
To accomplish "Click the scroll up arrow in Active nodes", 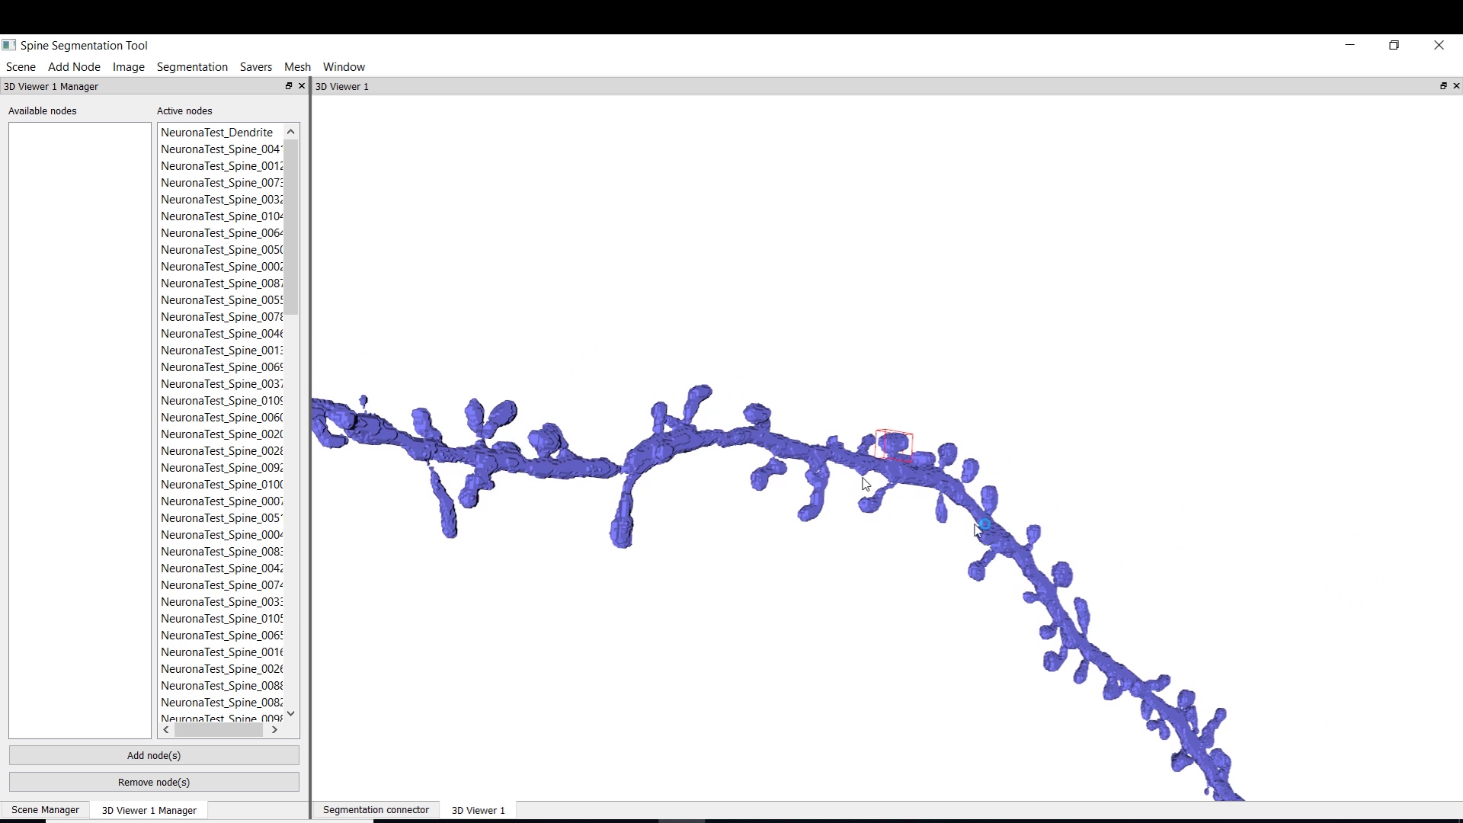I will pos(290,132).
